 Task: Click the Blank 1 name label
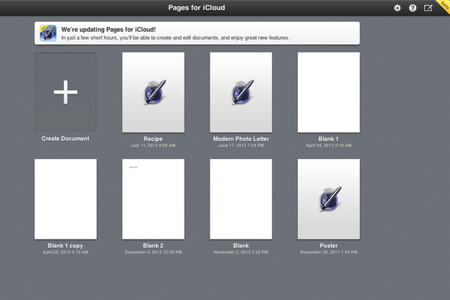[x=329, y=139]
